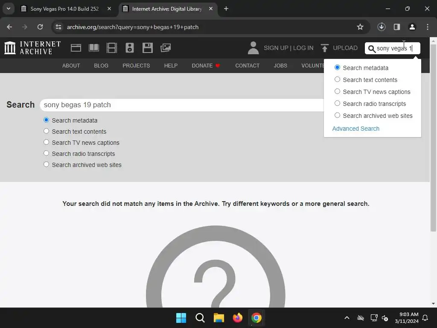Open the JOBS menu item

[280, 65]
